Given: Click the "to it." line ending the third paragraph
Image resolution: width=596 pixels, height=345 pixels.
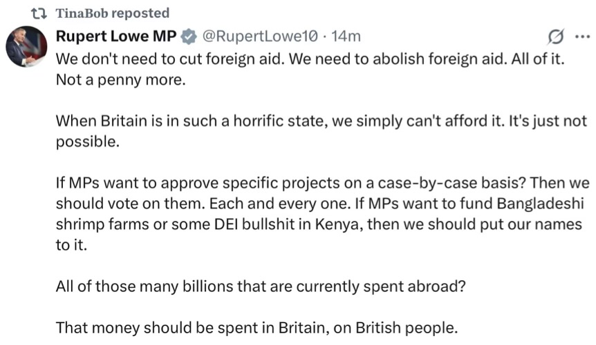Looking at the screenshot, I should tap(71, 245).
